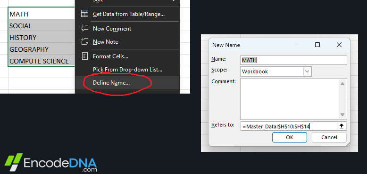Select the SOCIAL cell
The height and width of the screenshot is (174, 367).
[x=42, y=25]
